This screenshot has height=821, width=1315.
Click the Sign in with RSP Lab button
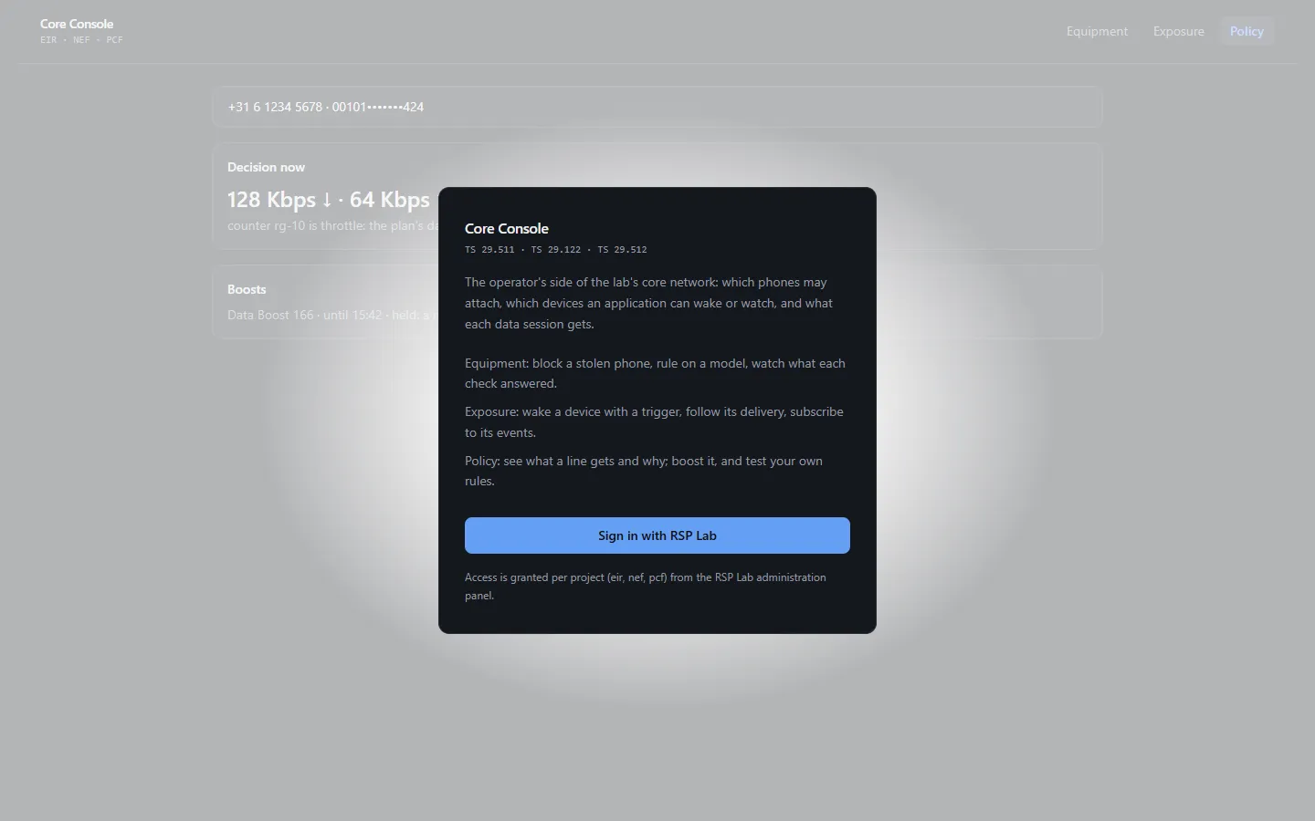tap(657, 535)
